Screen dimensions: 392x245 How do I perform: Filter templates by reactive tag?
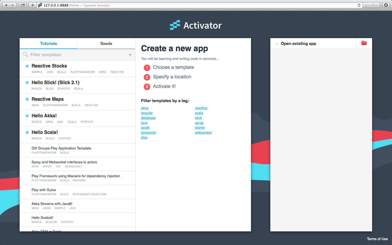[x=201, y=108]
